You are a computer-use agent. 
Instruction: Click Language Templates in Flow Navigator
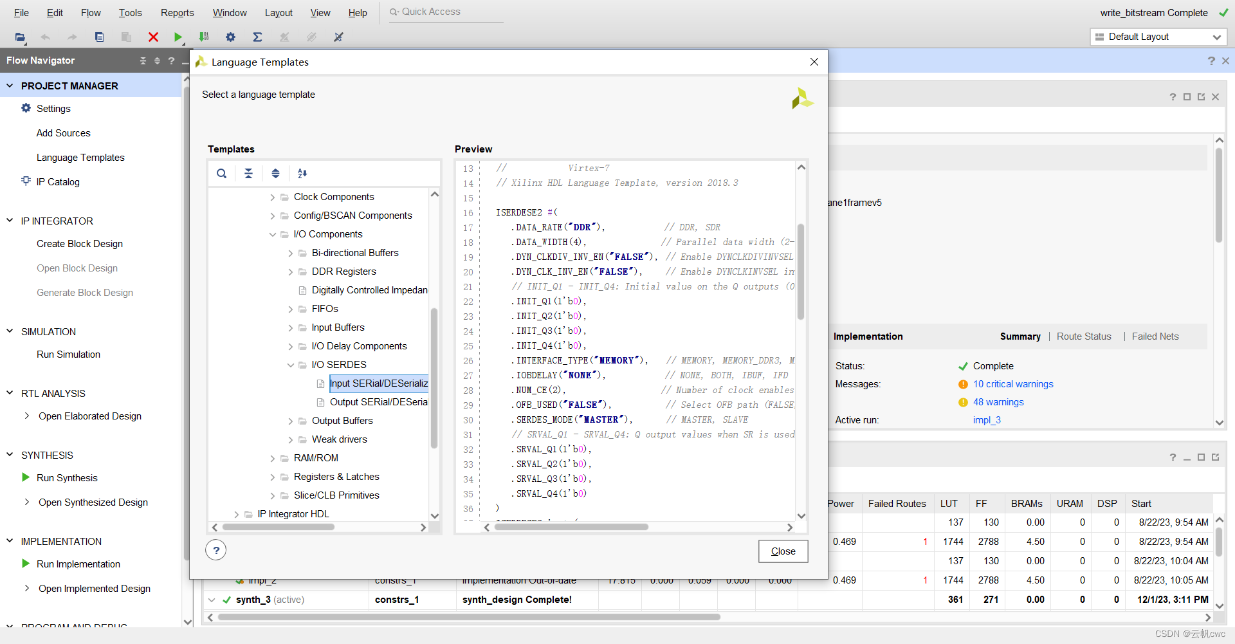click(80, 157)
